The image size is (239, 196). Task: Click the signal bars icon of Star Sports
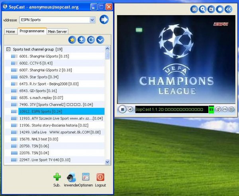(x=14, y=77)
